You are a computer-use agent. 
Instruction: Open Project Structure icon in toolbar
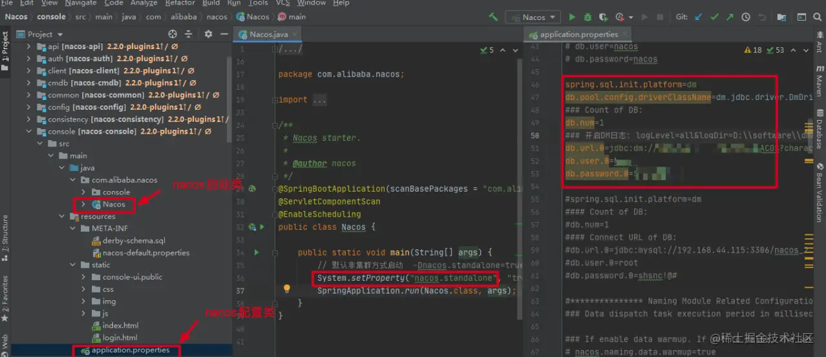pos(782,17)
